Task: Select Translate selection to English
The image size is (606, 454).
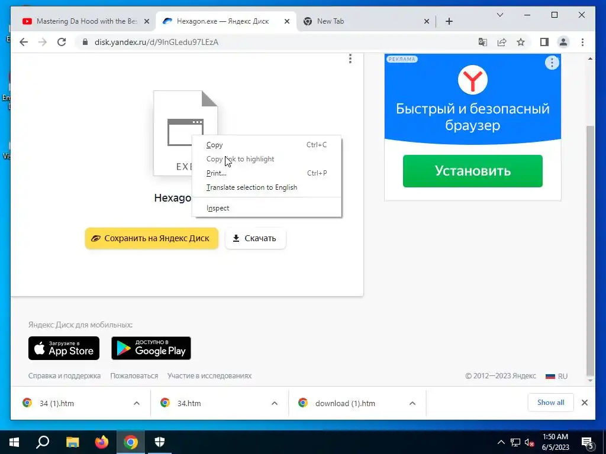Action: tap(266, 187)
